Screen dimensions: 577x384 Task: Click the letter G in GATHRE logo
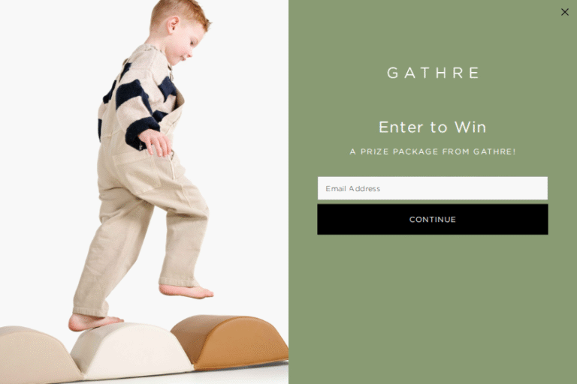(393, 73)
